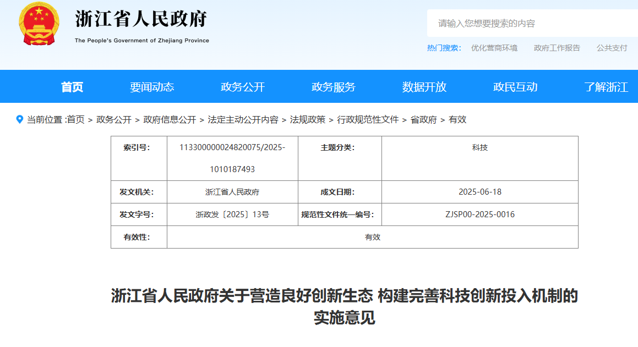This screenshot has width=638, height=347.
Task: Click breadcrumb link 行政规范性文件
Action: coord(368,119)
